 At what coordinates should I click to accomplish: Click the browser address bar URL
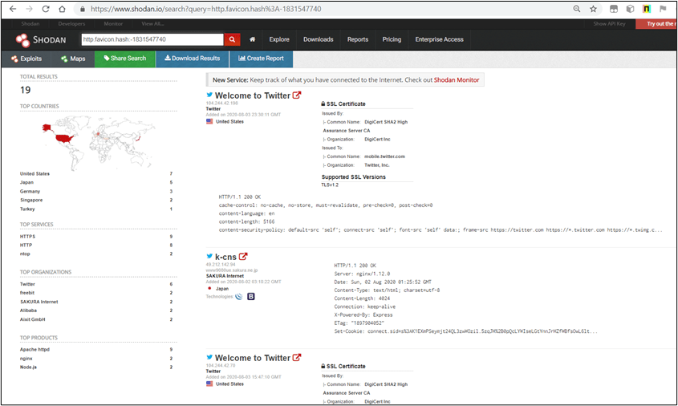(x=206, y=9)
